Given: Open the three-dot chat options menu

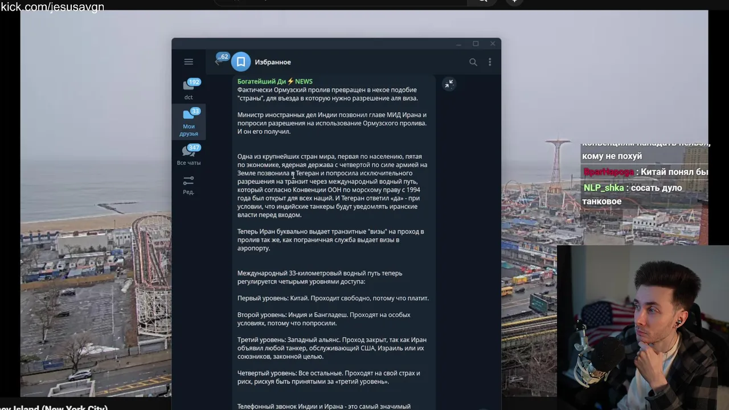Looking at the screenshot, I should [x=490, y=62].
